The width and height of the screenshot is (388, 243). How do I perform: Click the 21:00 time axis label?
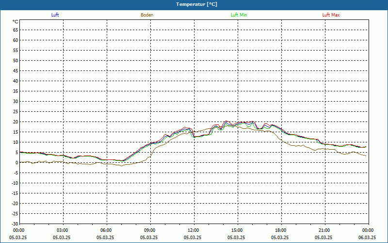325,230
